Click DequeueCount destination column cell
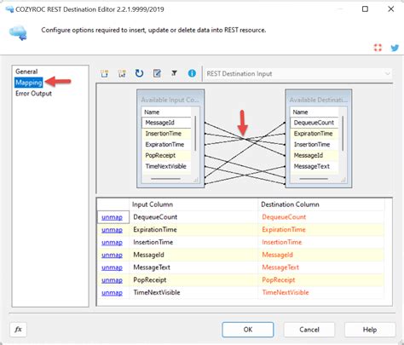This screenshot has width=404, height=345. point(321,217)
